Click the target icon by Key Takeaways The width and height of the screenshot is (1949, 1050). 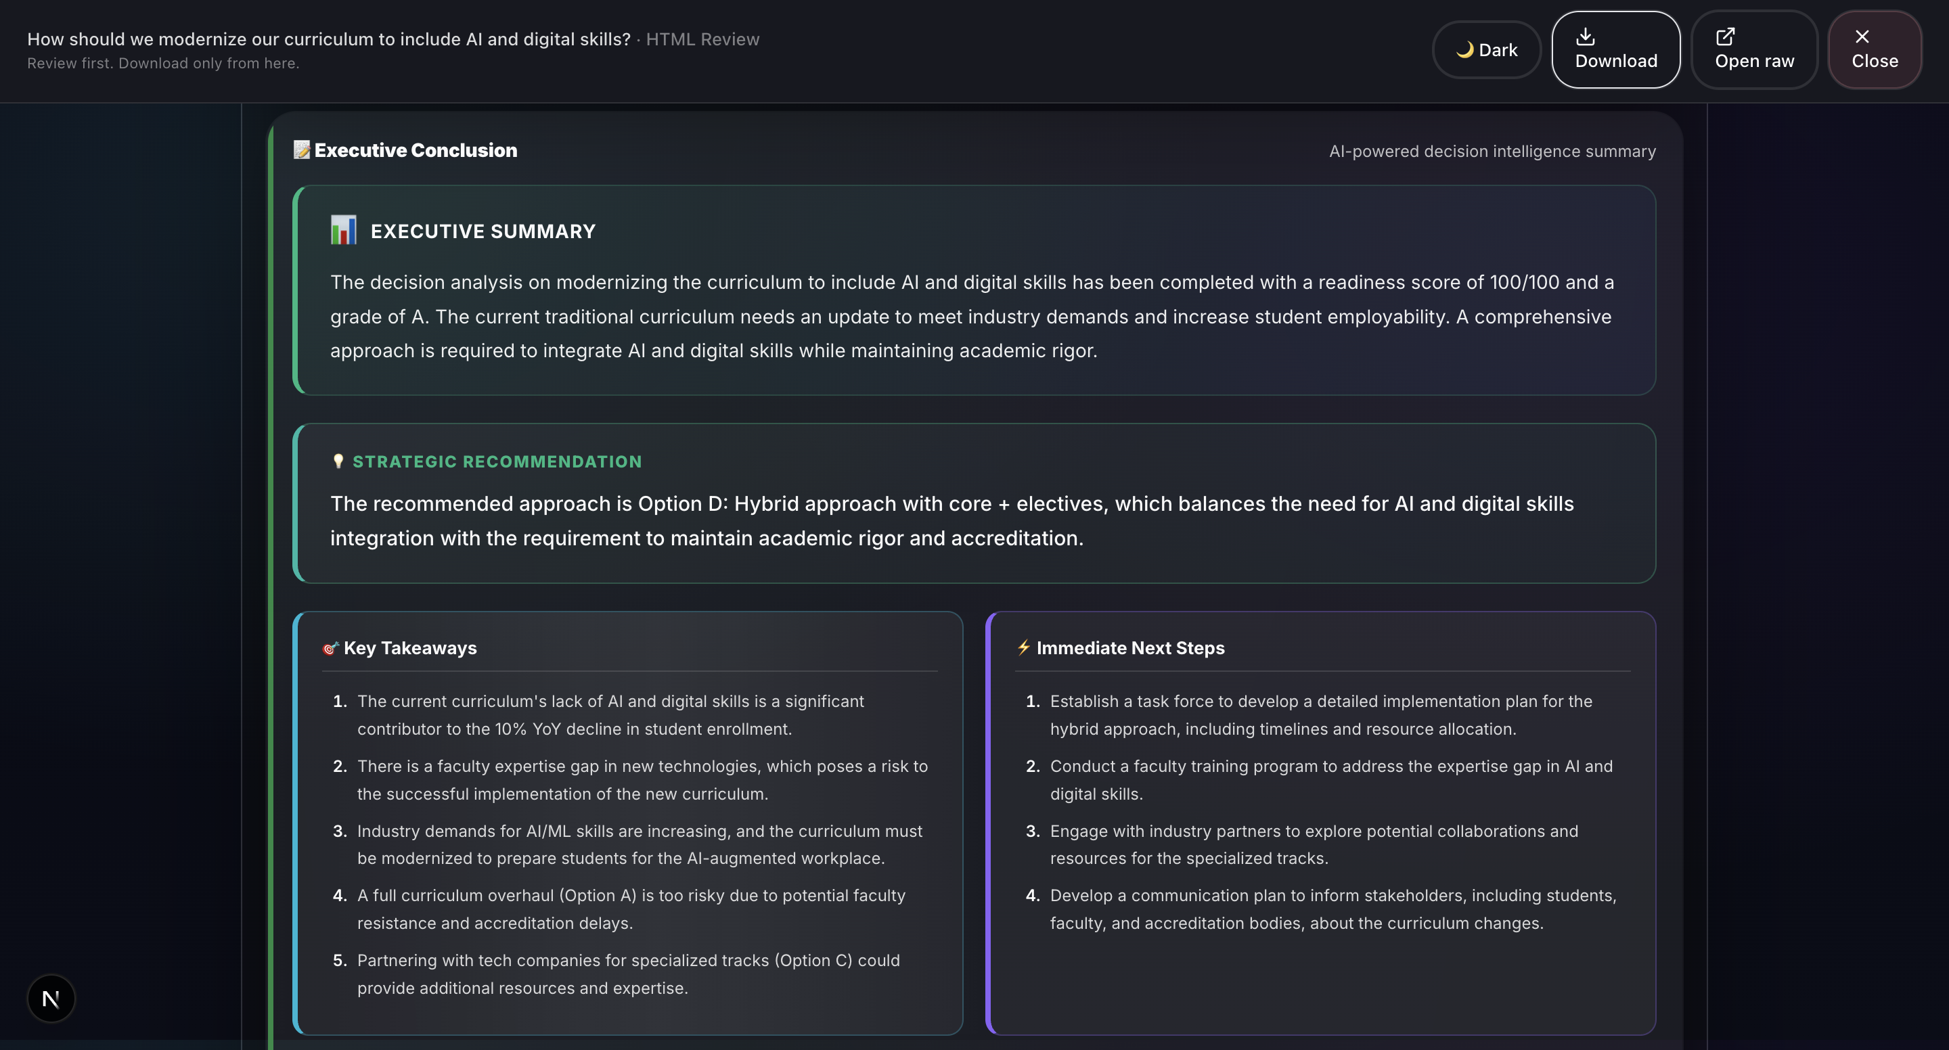click(x=330, y=648)
